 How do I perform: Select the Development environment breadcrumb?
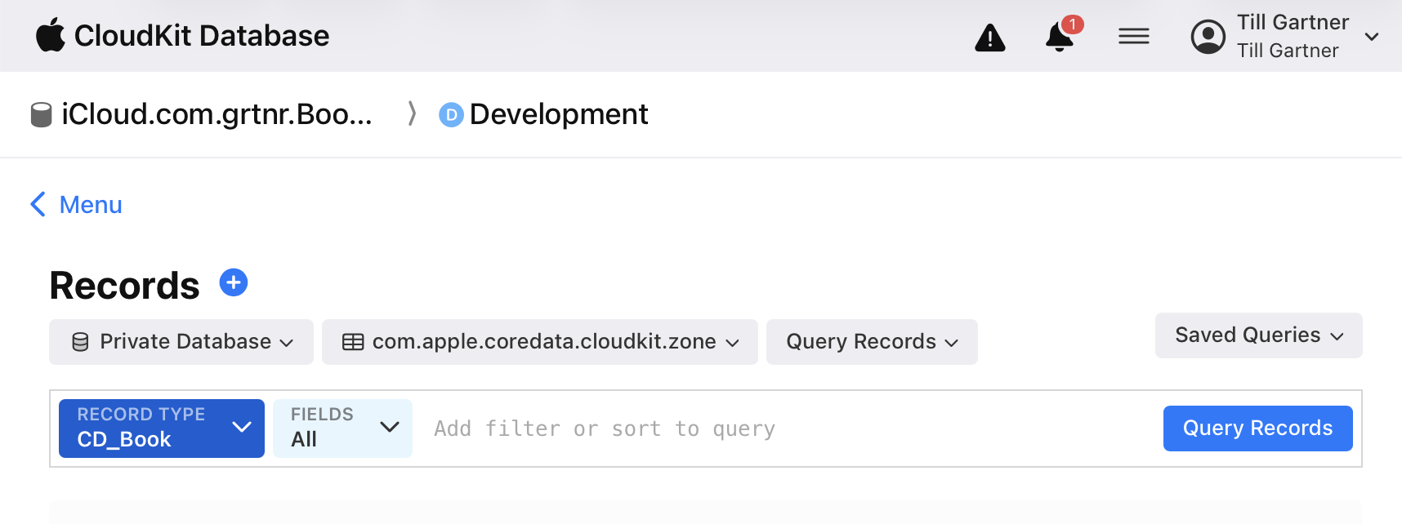[558, 115]
